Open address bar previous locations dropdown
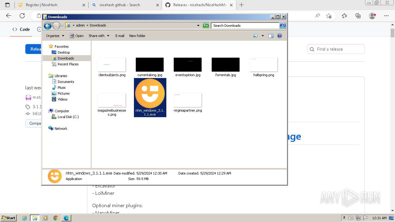The height and width of the screenshot is (222, 395). [x=198, y=26]
